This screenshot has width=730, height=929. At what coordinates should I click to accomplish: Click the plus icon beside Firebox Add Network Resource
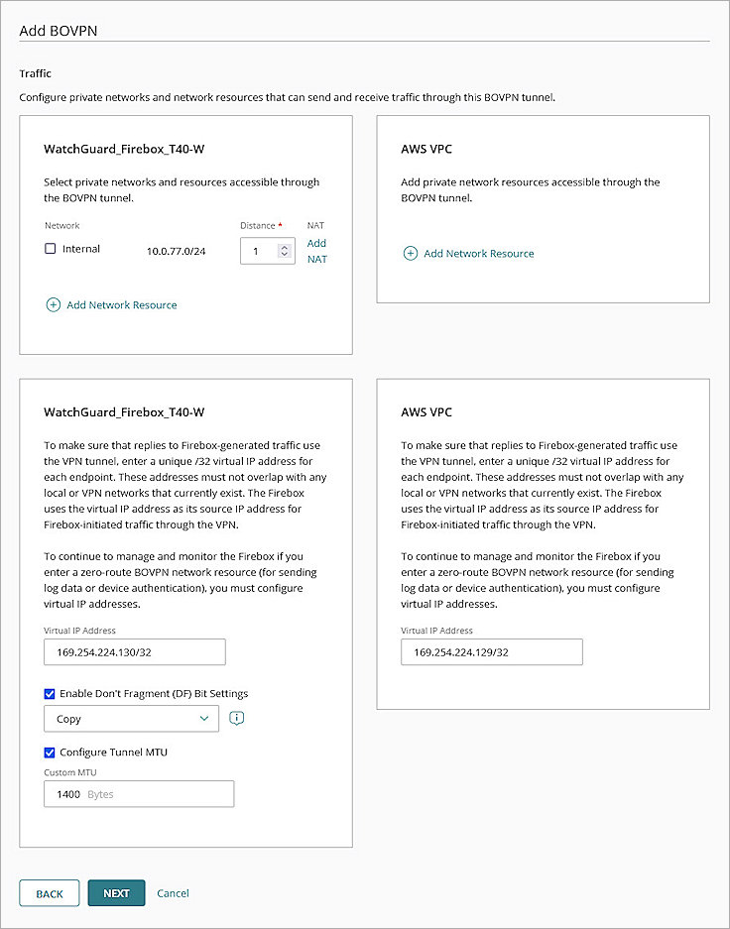(x=54, y=304)
